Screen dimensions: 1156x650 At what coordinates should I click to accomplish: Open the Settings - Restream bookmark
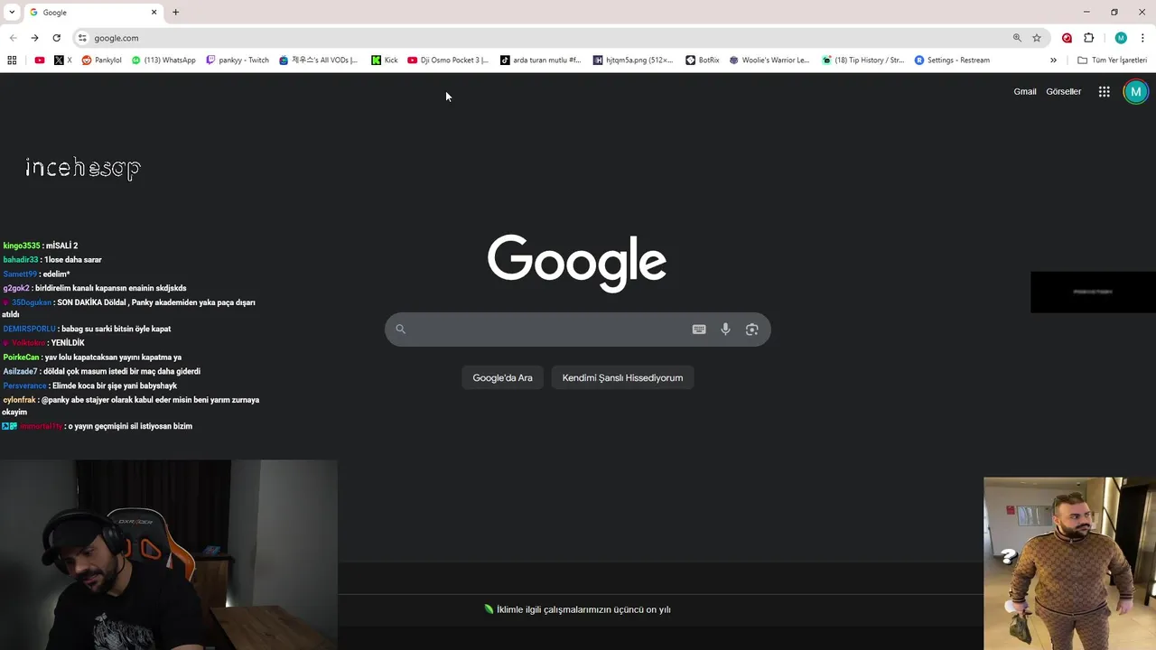pos(952,60)
